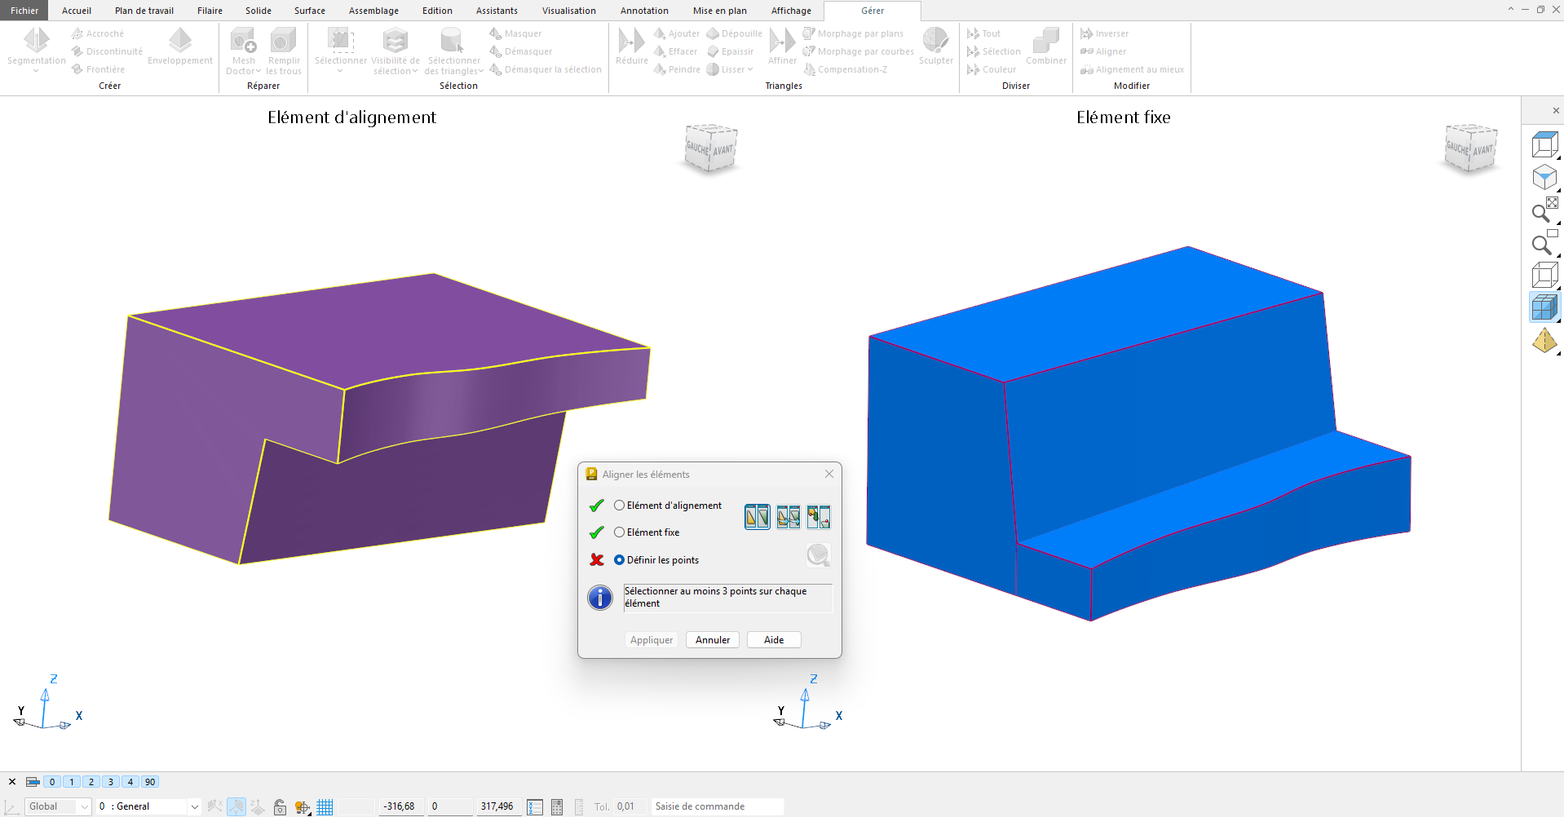Click the GAUCHE/AVANT view cube on left viewport
This screenshot has height=817, width=1564.
pos(711,148)
